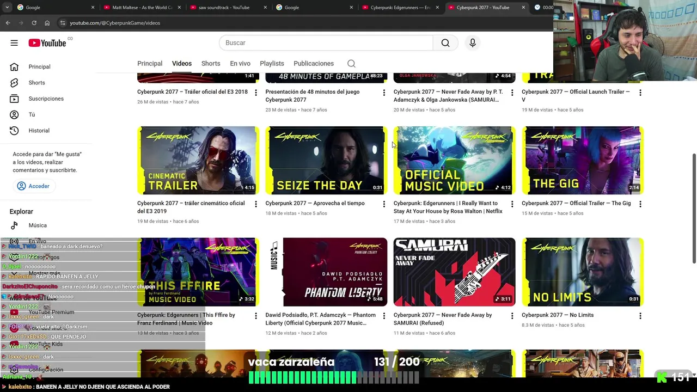697x392 pixels.
Task: Select the Videos channel tab
Action: pos(182,64)
